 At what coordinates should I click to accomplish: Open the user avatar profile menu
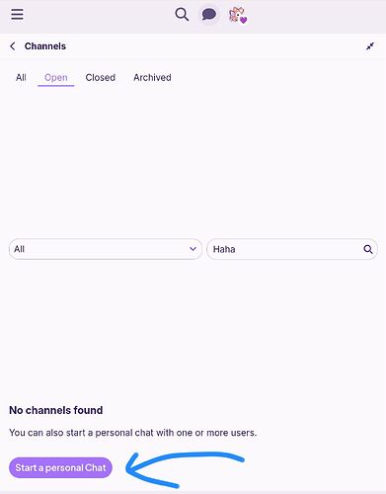click(238, 15)
